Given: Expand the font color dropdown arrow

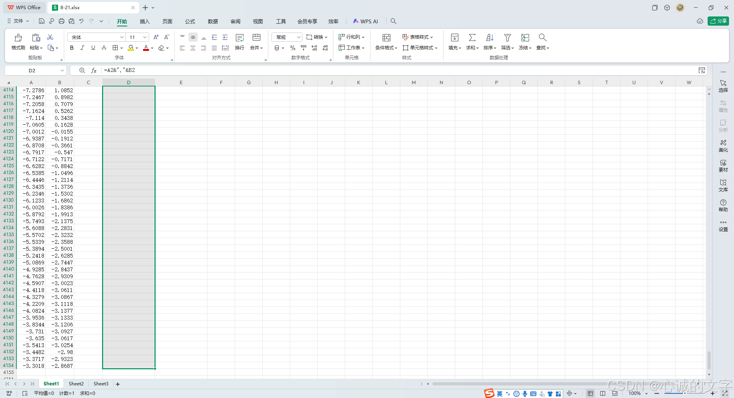Looking at the screenshot, I should (152, 48).
